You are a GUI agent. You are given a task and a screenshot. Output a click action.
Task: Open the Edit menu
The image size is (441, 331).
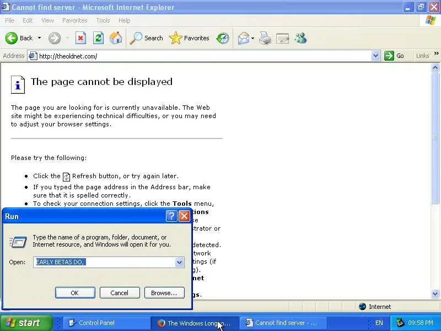(27, 20)
